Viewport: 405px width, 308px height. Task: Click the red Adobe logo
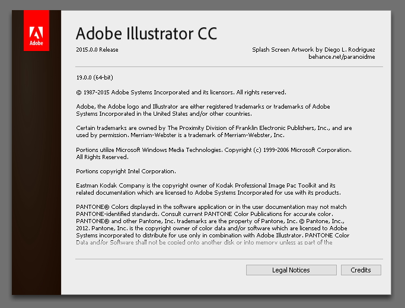click(36, 31)
